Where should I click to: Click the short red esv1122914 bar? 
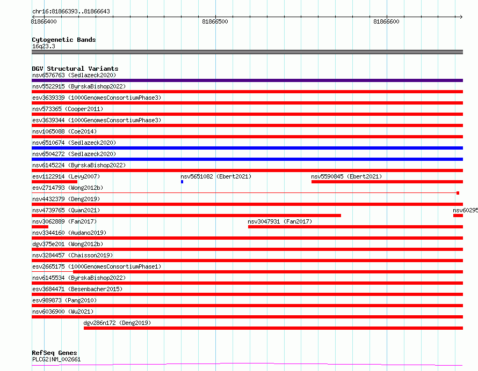(x=55, y=182)
